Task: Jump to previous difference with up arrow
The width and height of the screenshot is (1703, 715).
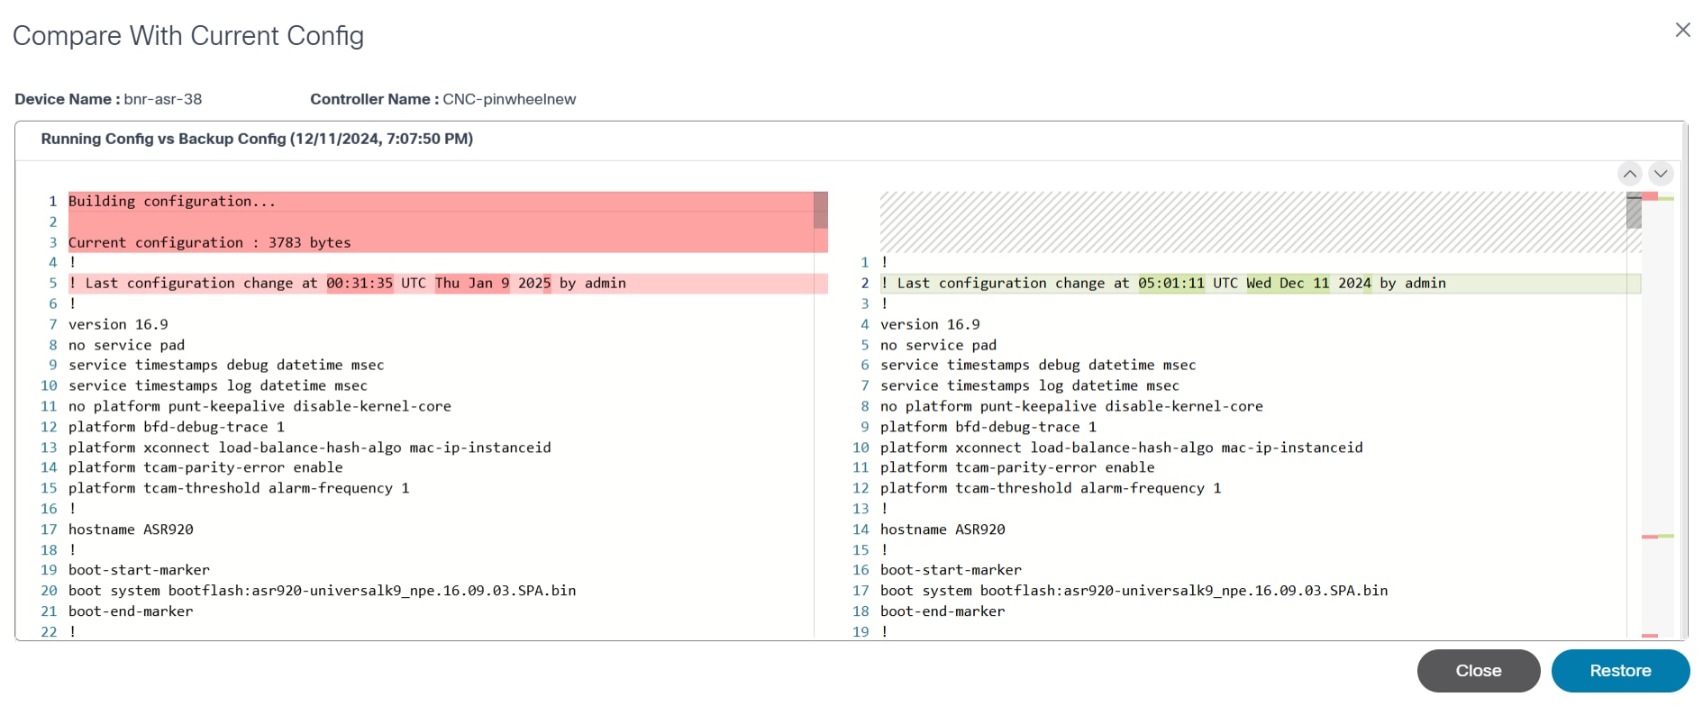Action: pyautogui.click(x=1629, y=174)
